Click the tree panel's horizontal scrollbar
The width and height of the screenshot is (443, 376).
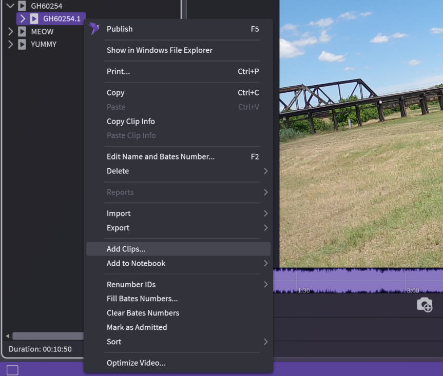(x=46, y=336)
